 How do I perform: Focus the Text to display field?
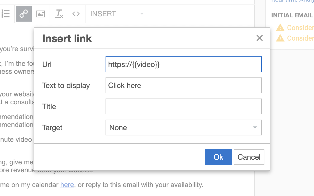point(183,85)
